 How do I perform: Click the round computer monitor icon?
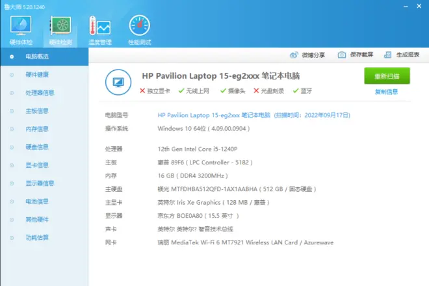(118, 82)
